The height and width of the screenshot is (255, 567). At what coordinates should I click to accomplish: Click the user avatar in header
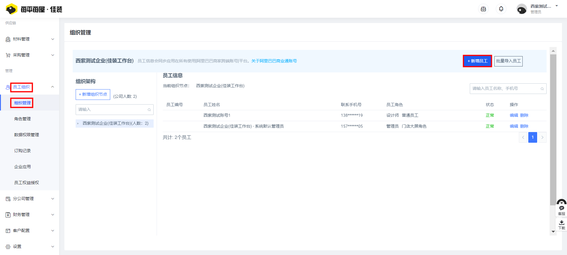[521, 9]
